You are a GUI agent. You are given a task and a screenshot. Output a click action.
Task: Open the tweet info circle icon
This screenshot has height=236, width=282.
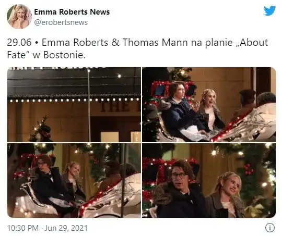point(270,228)
